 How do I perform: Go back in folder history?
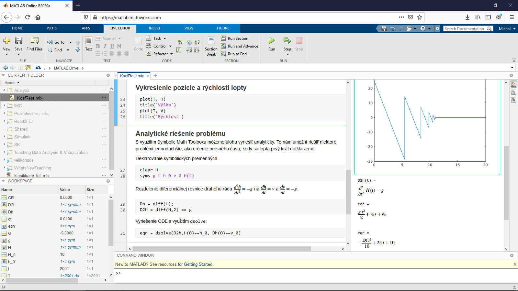pos(5,68)
